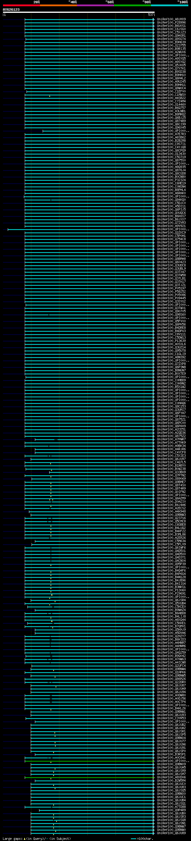Screen dimensions: 191x841
Task: Select the UniRef100_A9SYQ2 label
Action: 171,62
